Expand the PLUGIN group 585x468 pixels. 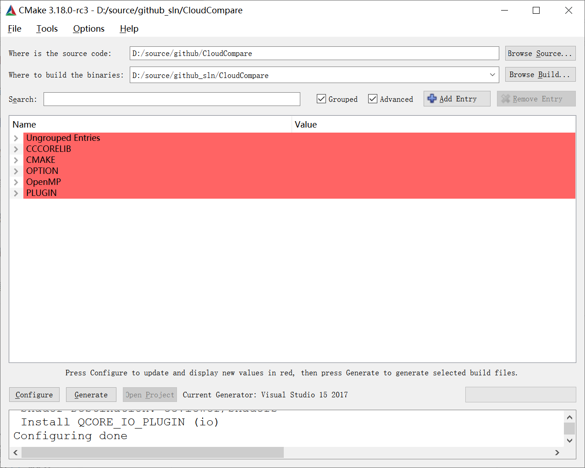[x=16, y=193]
